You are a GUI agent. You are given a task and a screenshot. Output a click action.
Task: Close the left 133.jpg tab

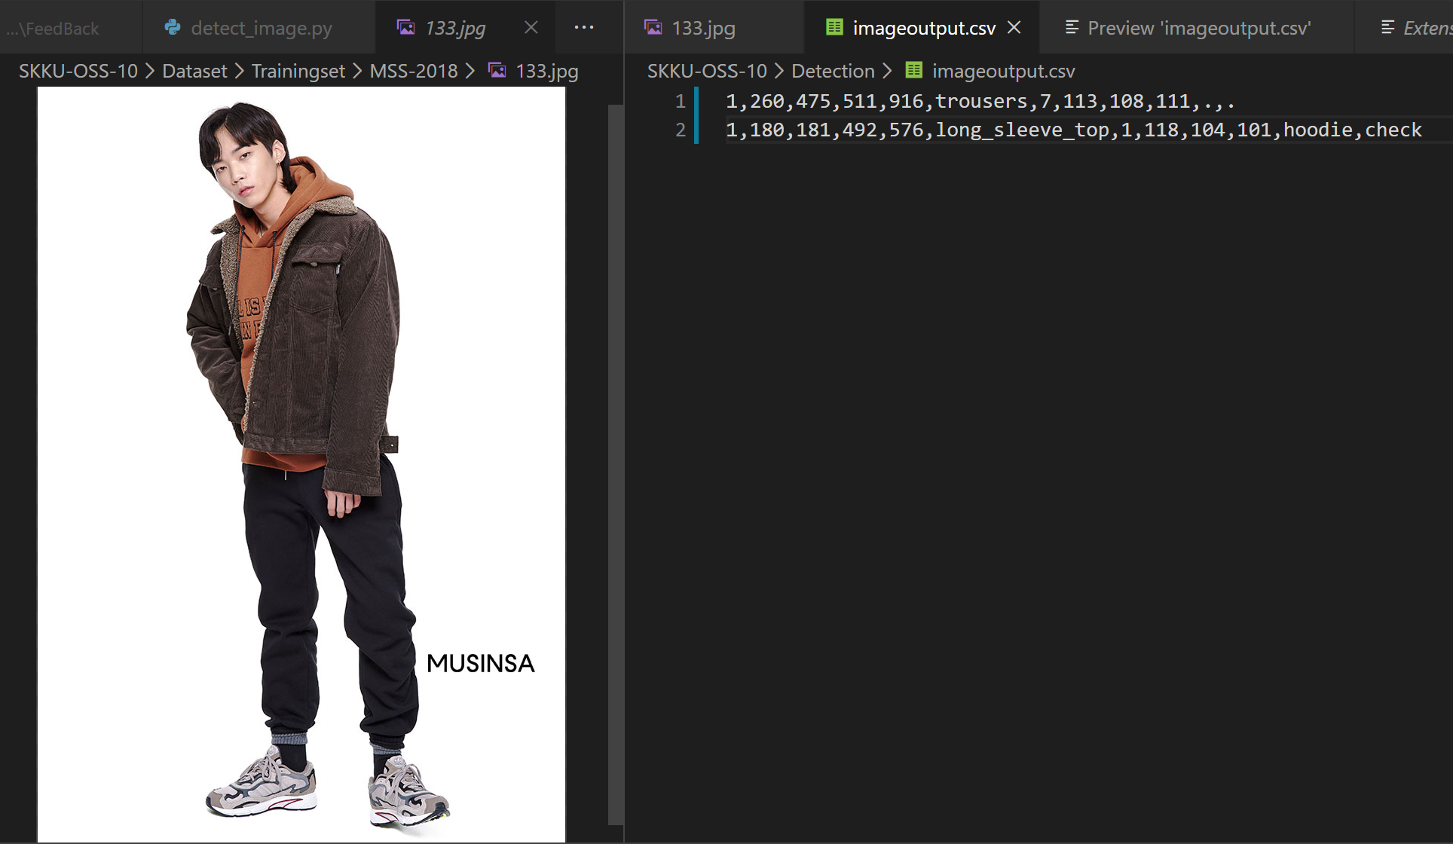(x=531, y=27)
